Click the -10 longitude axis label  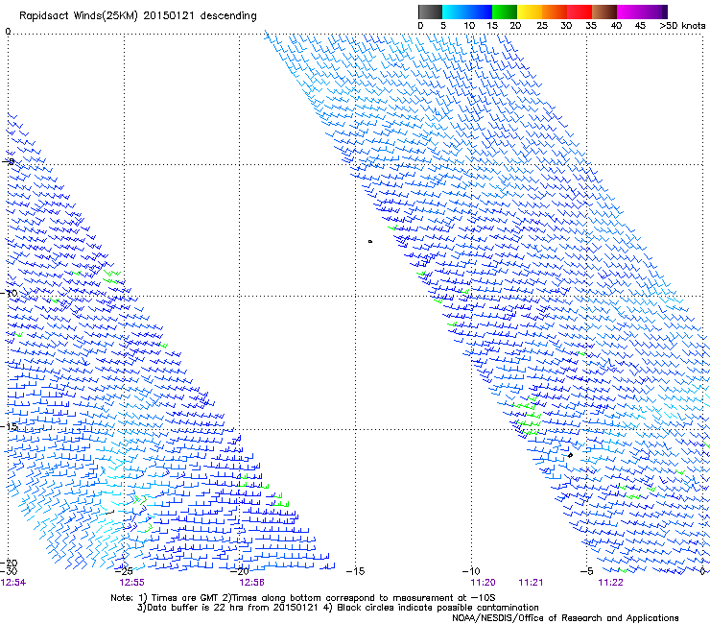click(x=471, y=571)
